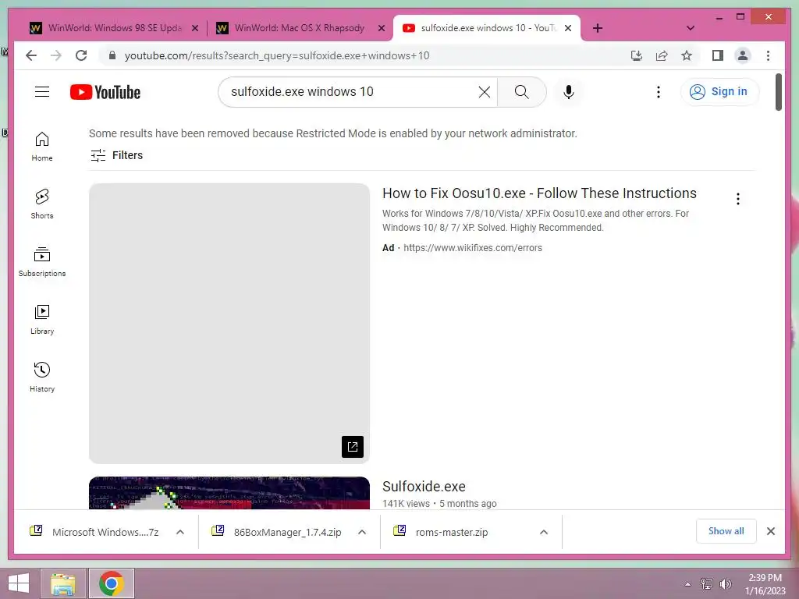Expand options for Microsoft Windows 7z download
The width and height of the screenshot is (799, 599).
[180, 532]
